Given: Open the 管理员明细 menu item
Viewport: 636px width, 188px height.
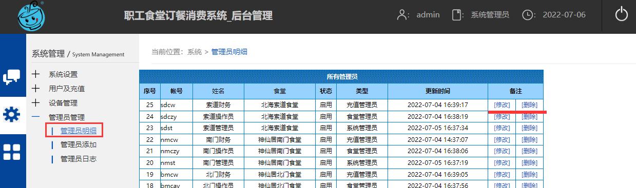Looking at the screenshot, I should [78, 131].
